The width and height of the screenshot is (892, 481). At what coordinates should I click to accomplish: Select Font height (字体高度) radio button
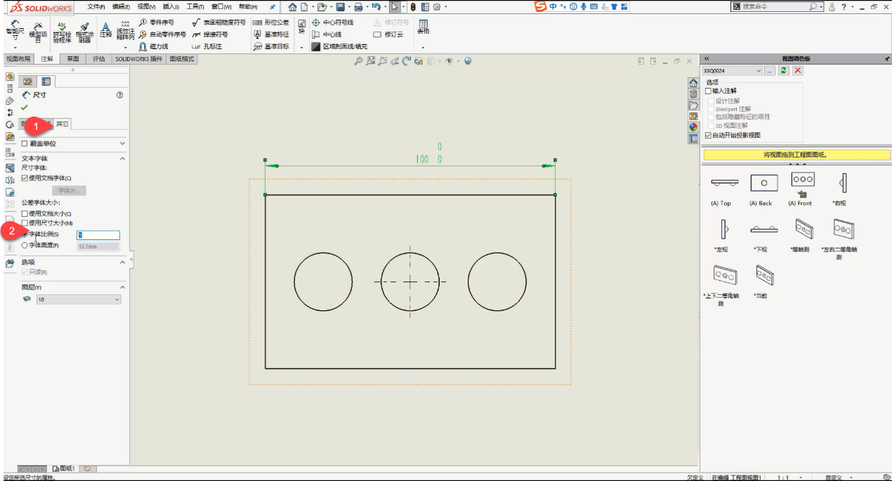click(25, 246)
